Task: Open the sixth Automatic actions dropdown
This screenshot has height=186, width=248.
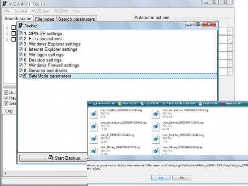Action: click(230, 72)
